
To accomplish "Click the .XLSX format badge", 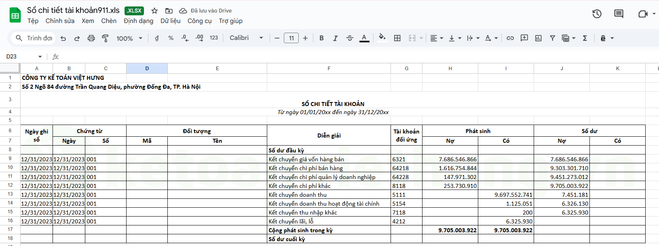I will [134, 11].
